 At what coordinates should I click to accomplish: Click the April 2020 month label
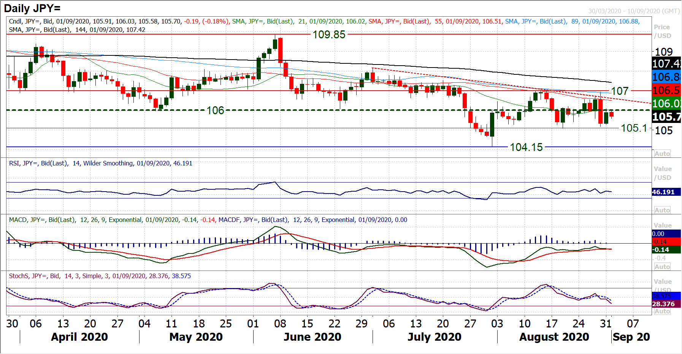[79, 337]
